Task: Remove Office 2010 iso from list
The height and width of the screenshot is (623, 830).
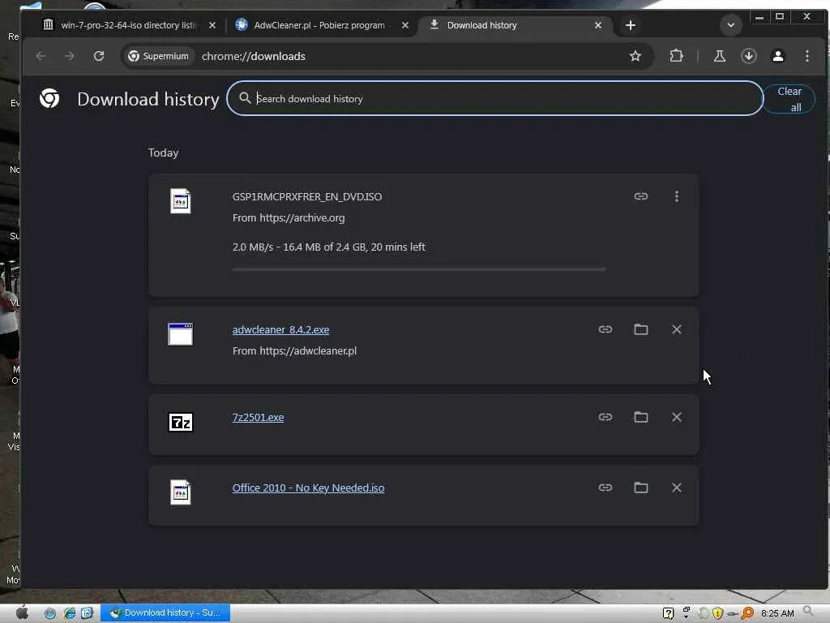Action: tap(677, 488)
